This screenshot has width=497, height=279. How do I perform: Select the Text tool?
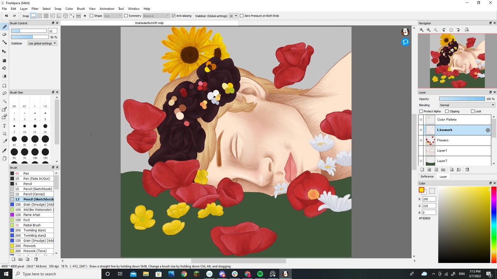click(x=4, y=126)
